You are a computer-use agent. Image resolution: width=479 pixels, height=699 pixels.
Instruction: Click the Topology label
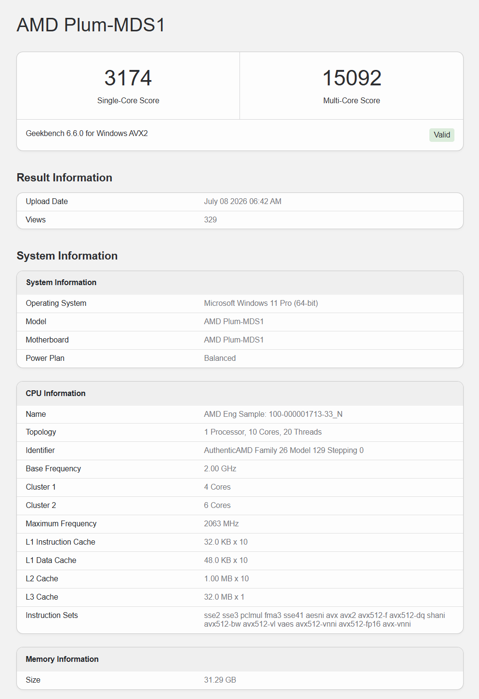click(x=41, y=432)
